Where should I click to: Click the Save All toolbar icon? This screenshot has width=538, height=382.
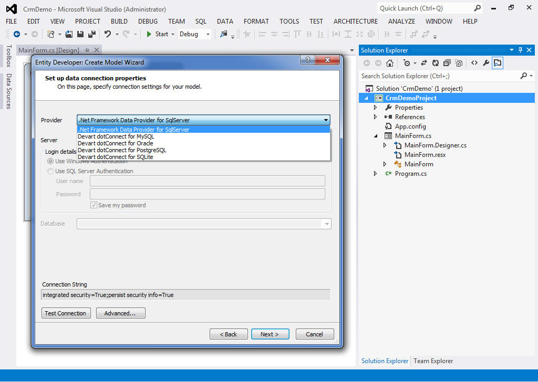(x=91, y=34)
